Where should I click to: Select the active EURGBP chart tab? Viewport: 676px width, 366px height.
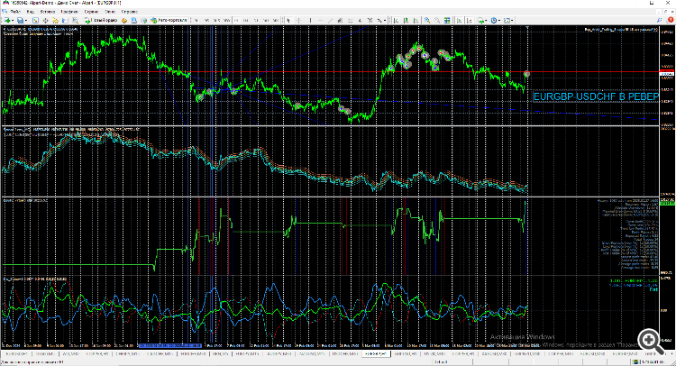click(376, 354)
